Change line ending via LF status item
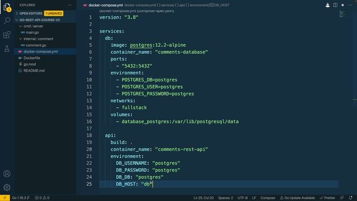 point(254,198)
